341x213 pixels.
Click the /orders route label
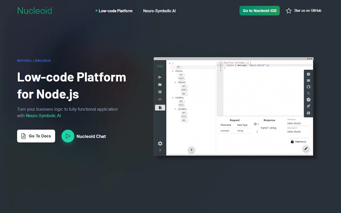tap(179, 98)
